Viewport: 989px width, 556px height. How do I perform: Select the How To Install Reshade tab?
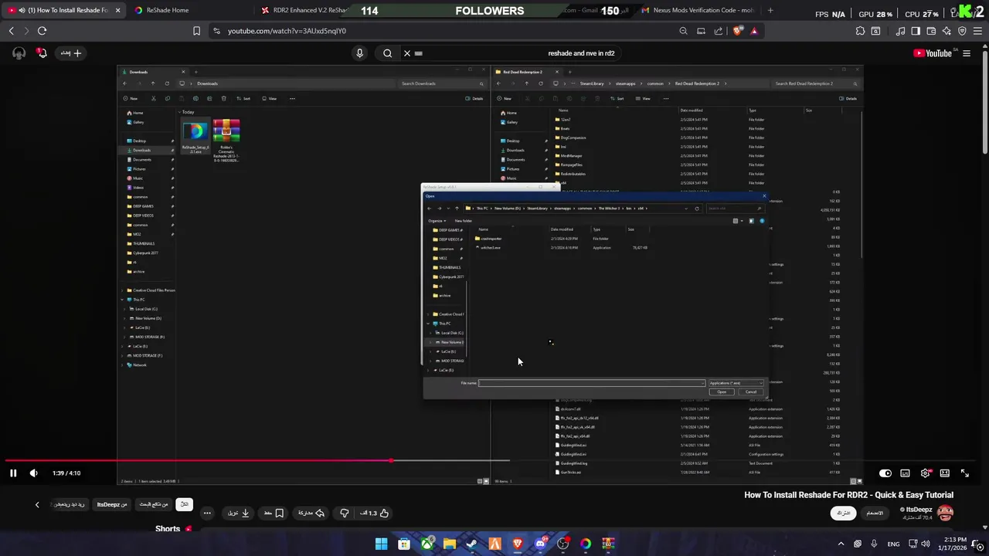tap(65, 10)
